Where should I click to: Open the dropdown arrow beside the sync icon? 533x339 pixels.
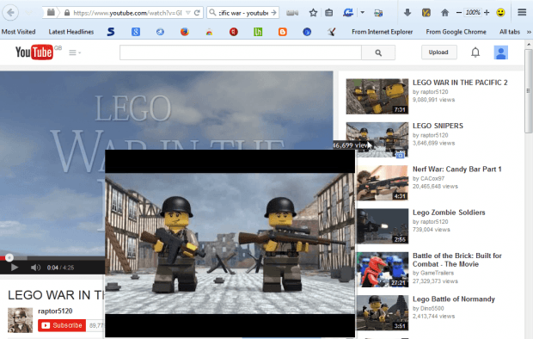(x=363, y=13)
